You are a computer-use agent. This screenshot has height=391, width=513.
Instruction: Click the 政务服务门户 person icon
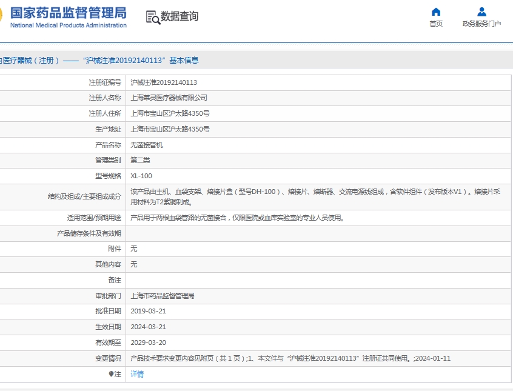[481, 12]
